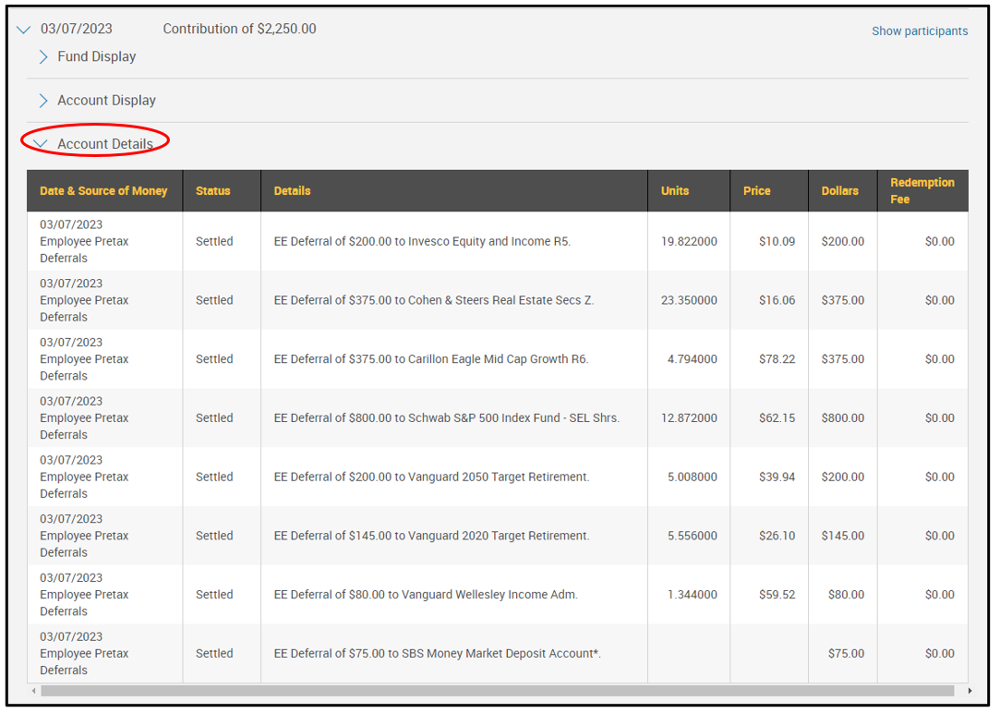Click the Details column header
Screen dimensions: 1000x713
tap(292, 191)
